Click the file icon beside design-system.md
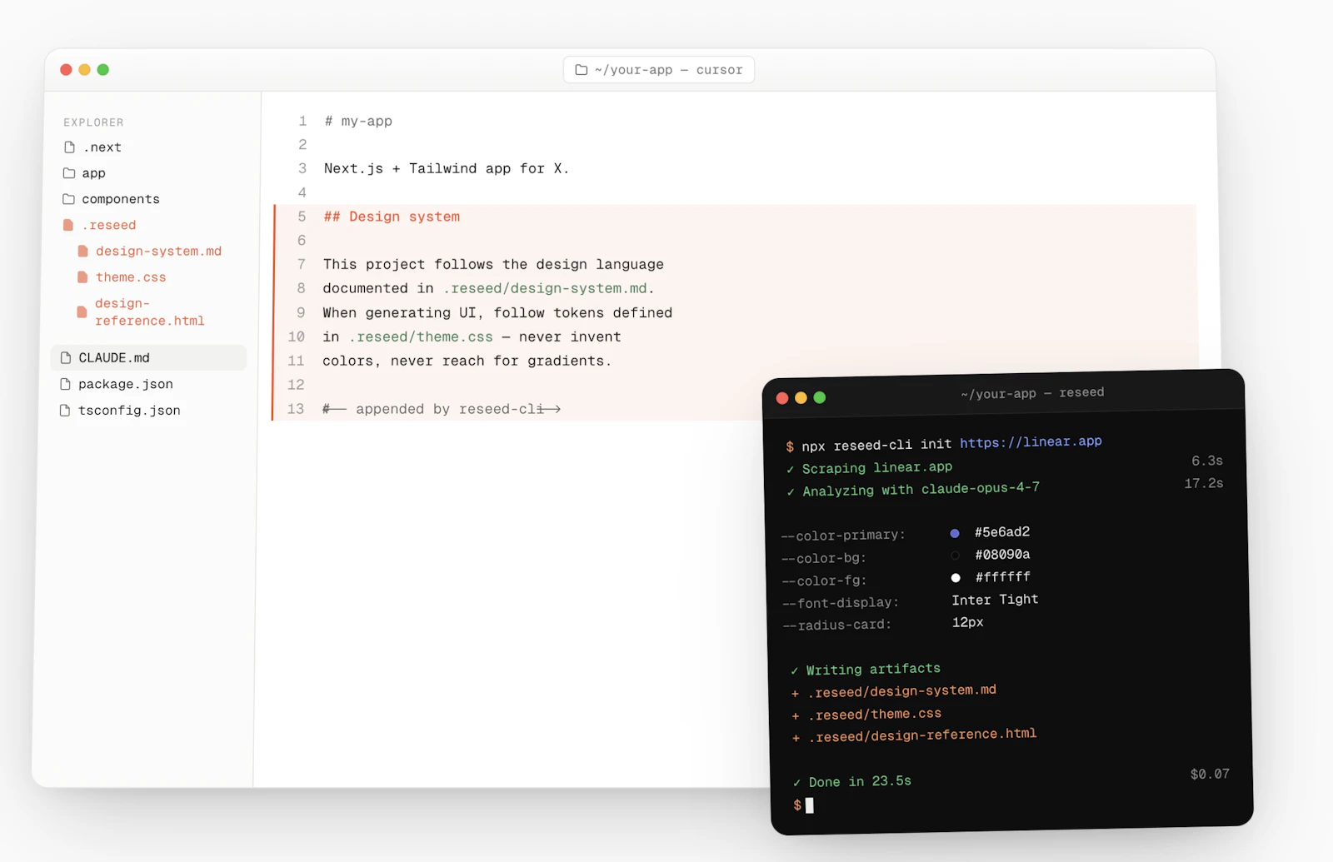This screenshot has width=1333, height=862. (x=82, y=251)
